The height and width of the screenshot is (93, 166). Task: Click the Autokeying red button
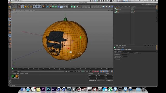pos(95,71)
